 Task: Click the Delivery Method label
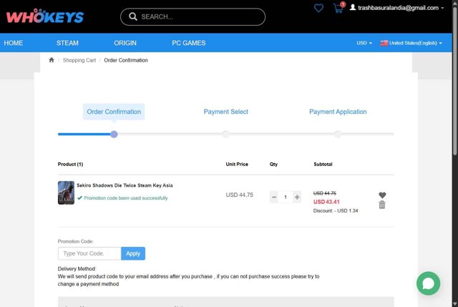tap(77, 269)
